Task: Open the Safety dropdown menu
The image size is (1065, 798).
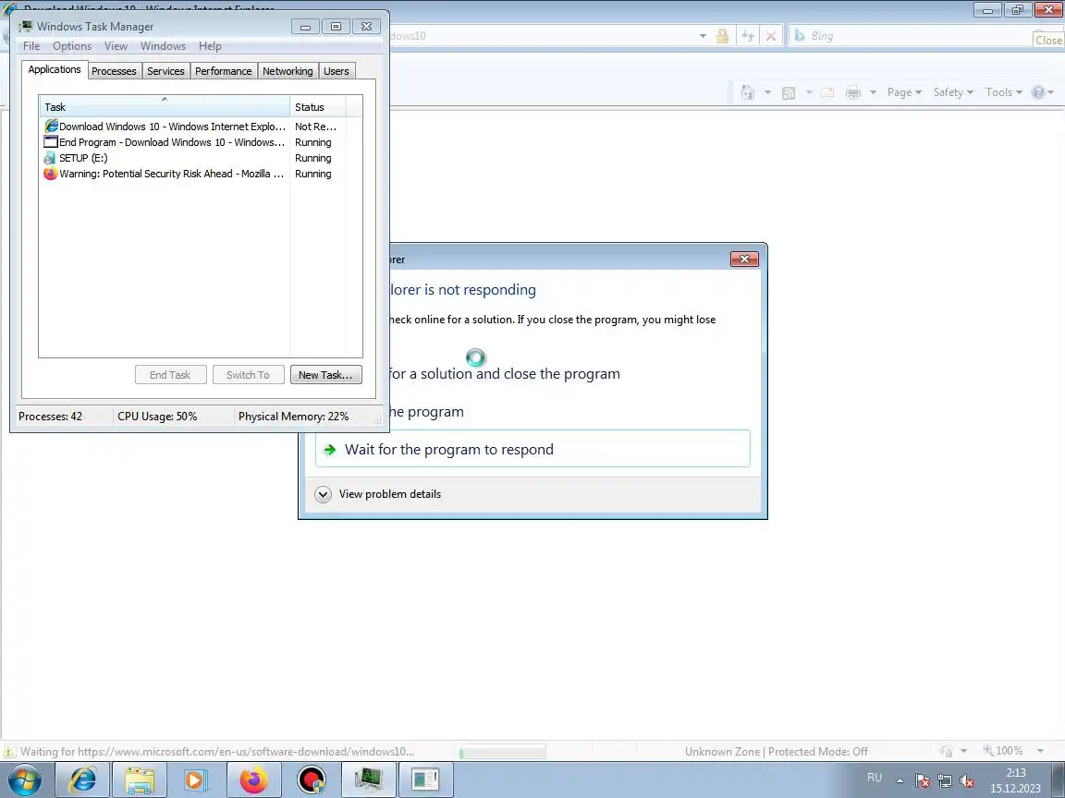Action: pyautogui.click(x=953, y=92)
